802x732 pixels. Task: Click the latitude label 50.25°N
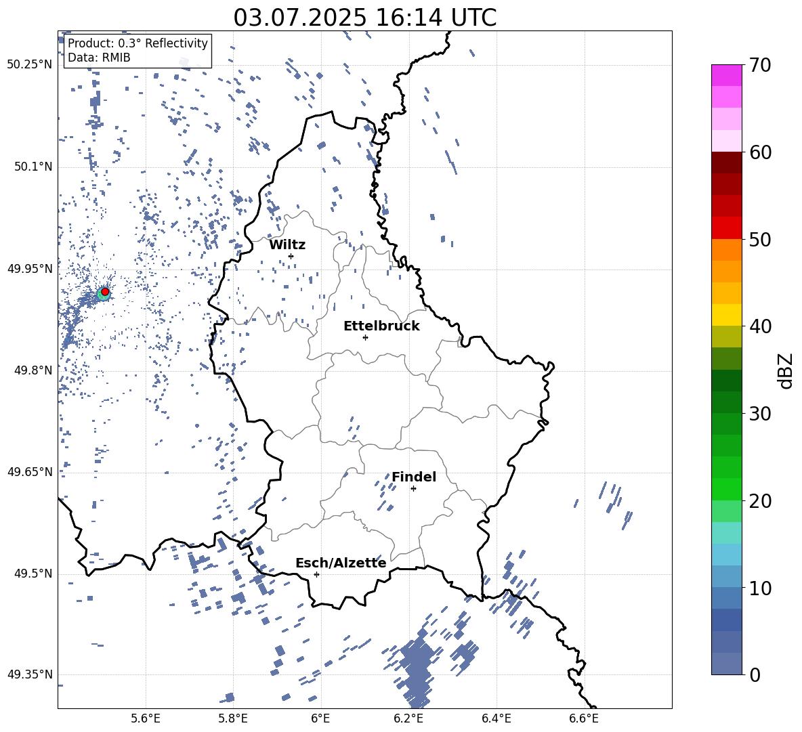tap(29, 65)
